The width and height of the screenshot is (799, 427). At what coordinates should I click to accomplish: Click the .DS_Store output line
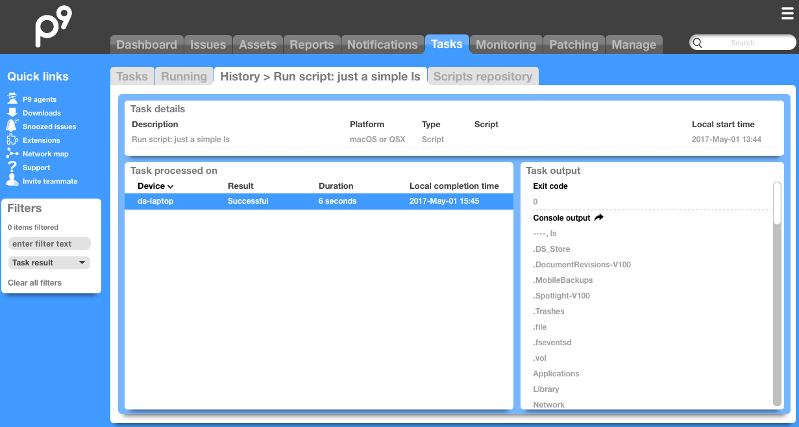pyautogui.click(x=552, y=249)
